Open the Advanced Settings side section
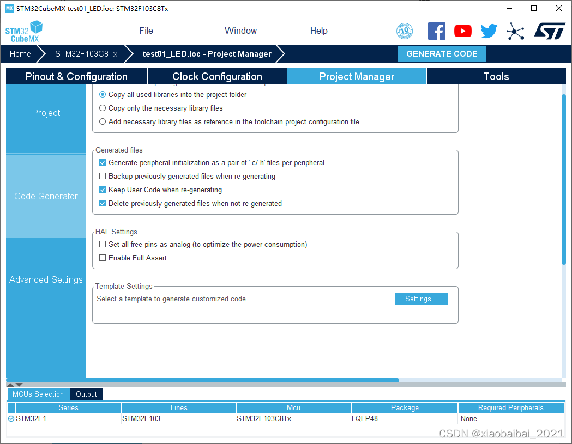The height and width of the screenshot is (444, 572). pos(46,279)
